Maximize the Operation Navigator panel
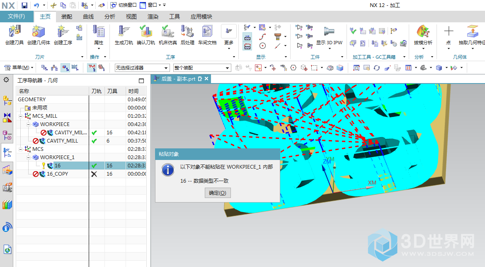 141,81
